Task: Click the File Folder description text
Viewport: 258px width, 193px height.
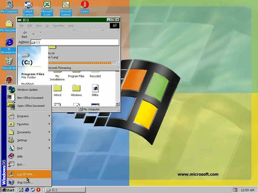Action: (29, 77)
